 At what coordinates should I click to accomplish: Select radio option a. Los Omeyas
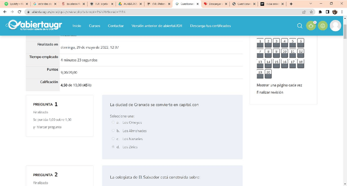click(113, 122)
